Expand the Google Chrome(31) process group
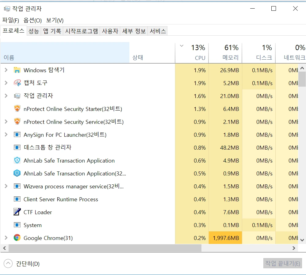 tap(6, 238)
